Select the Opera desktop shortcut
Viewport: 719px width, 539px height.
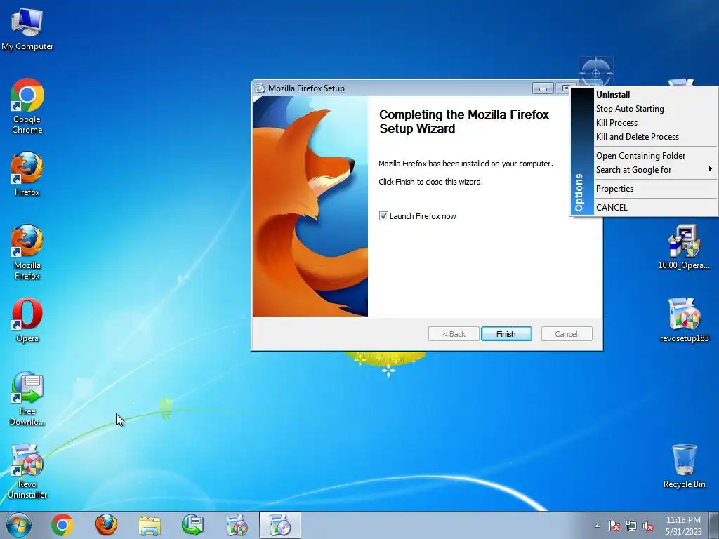click(27, 320)
